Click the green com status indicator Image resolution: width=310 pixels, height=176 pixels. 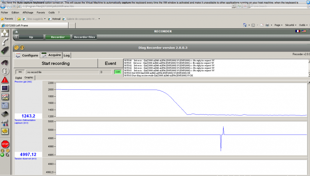point(118,72)
